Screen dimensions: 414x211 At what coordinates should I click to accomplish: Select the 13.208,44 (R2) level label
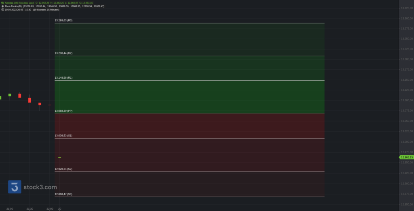[x=63, y=53]
